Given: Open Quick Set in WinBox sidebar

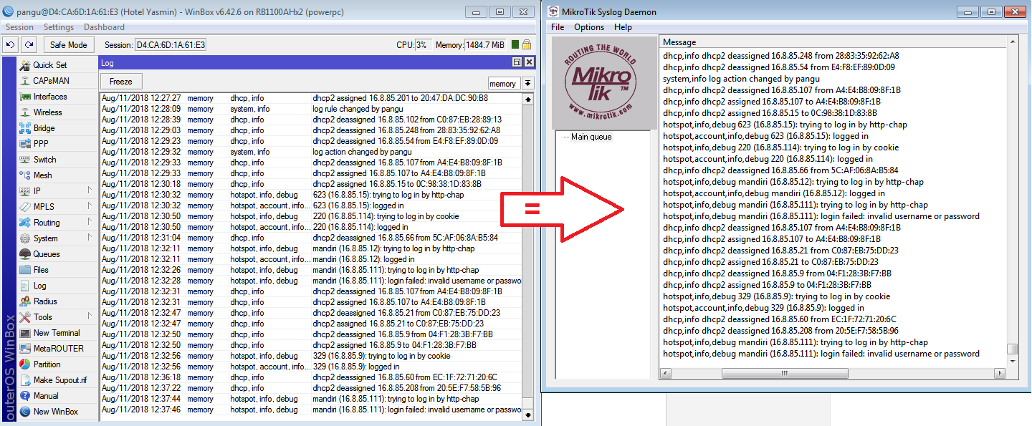Looking at the screenshot, I should [50, 65].
